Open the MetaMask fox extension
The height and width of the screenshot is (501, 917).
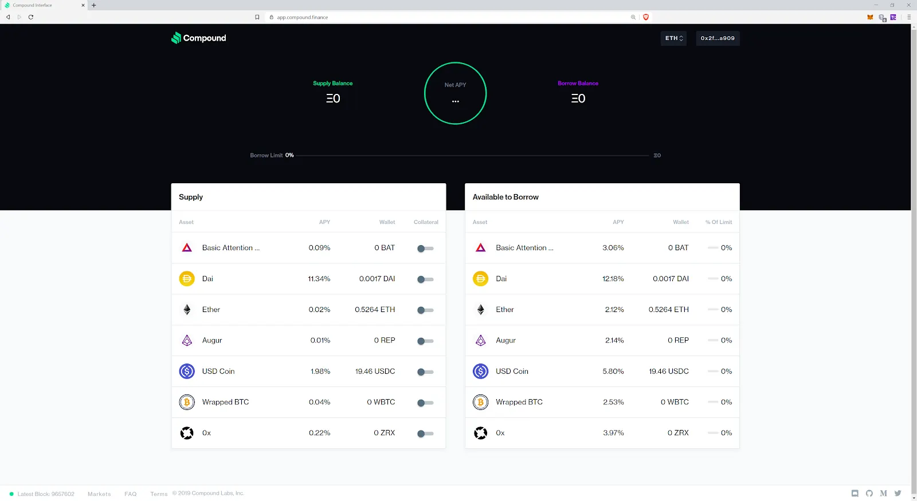(870, 17)
